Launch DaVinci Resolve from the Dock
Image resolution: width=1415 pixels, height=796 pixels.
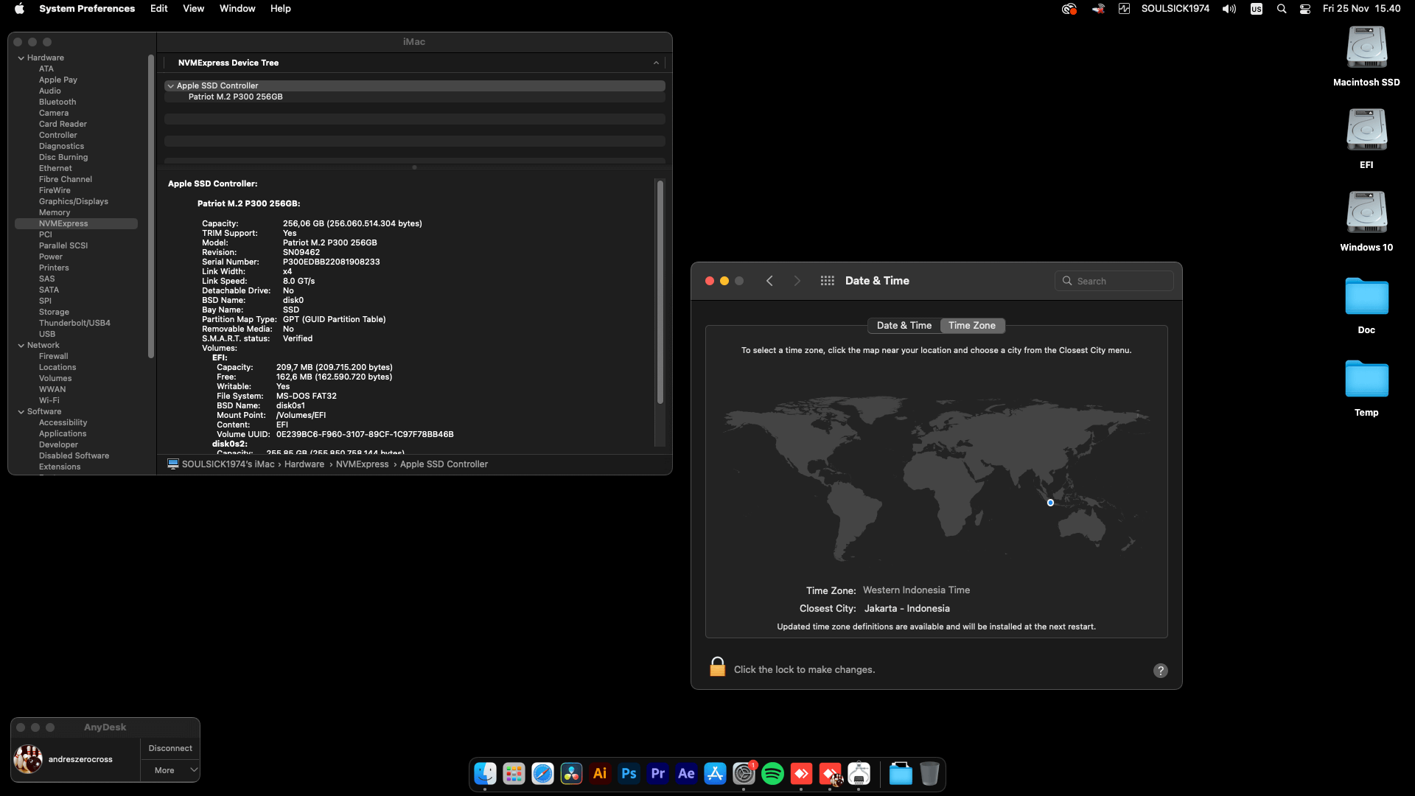click(571, 774)
